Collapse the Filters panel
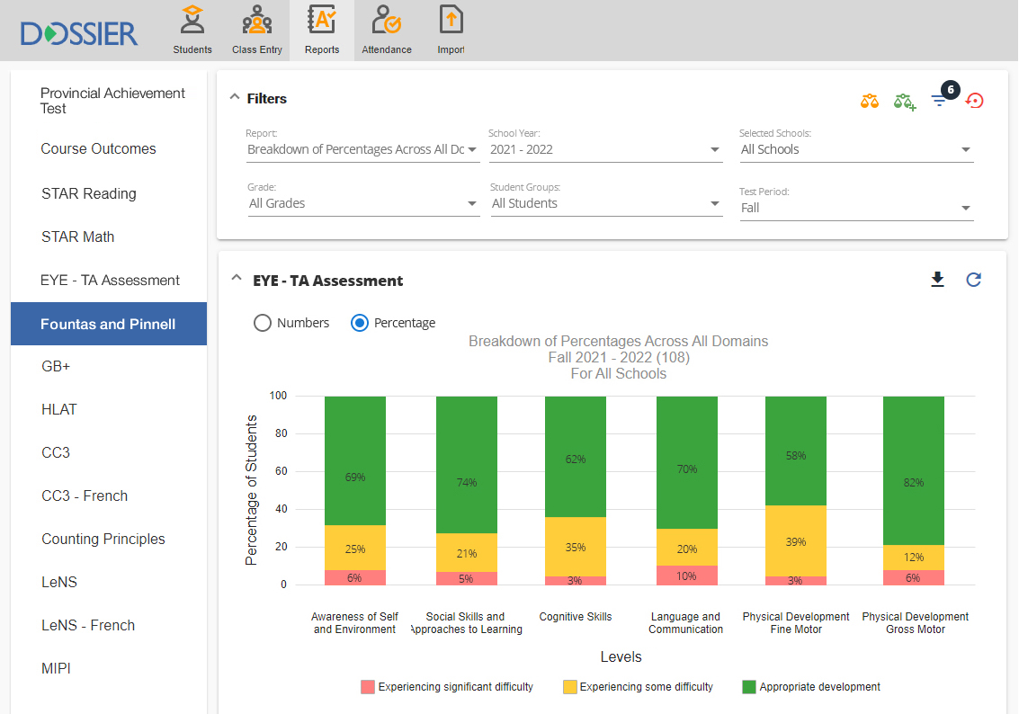This screenshot has height=714, width=1019. click(235, 97)
